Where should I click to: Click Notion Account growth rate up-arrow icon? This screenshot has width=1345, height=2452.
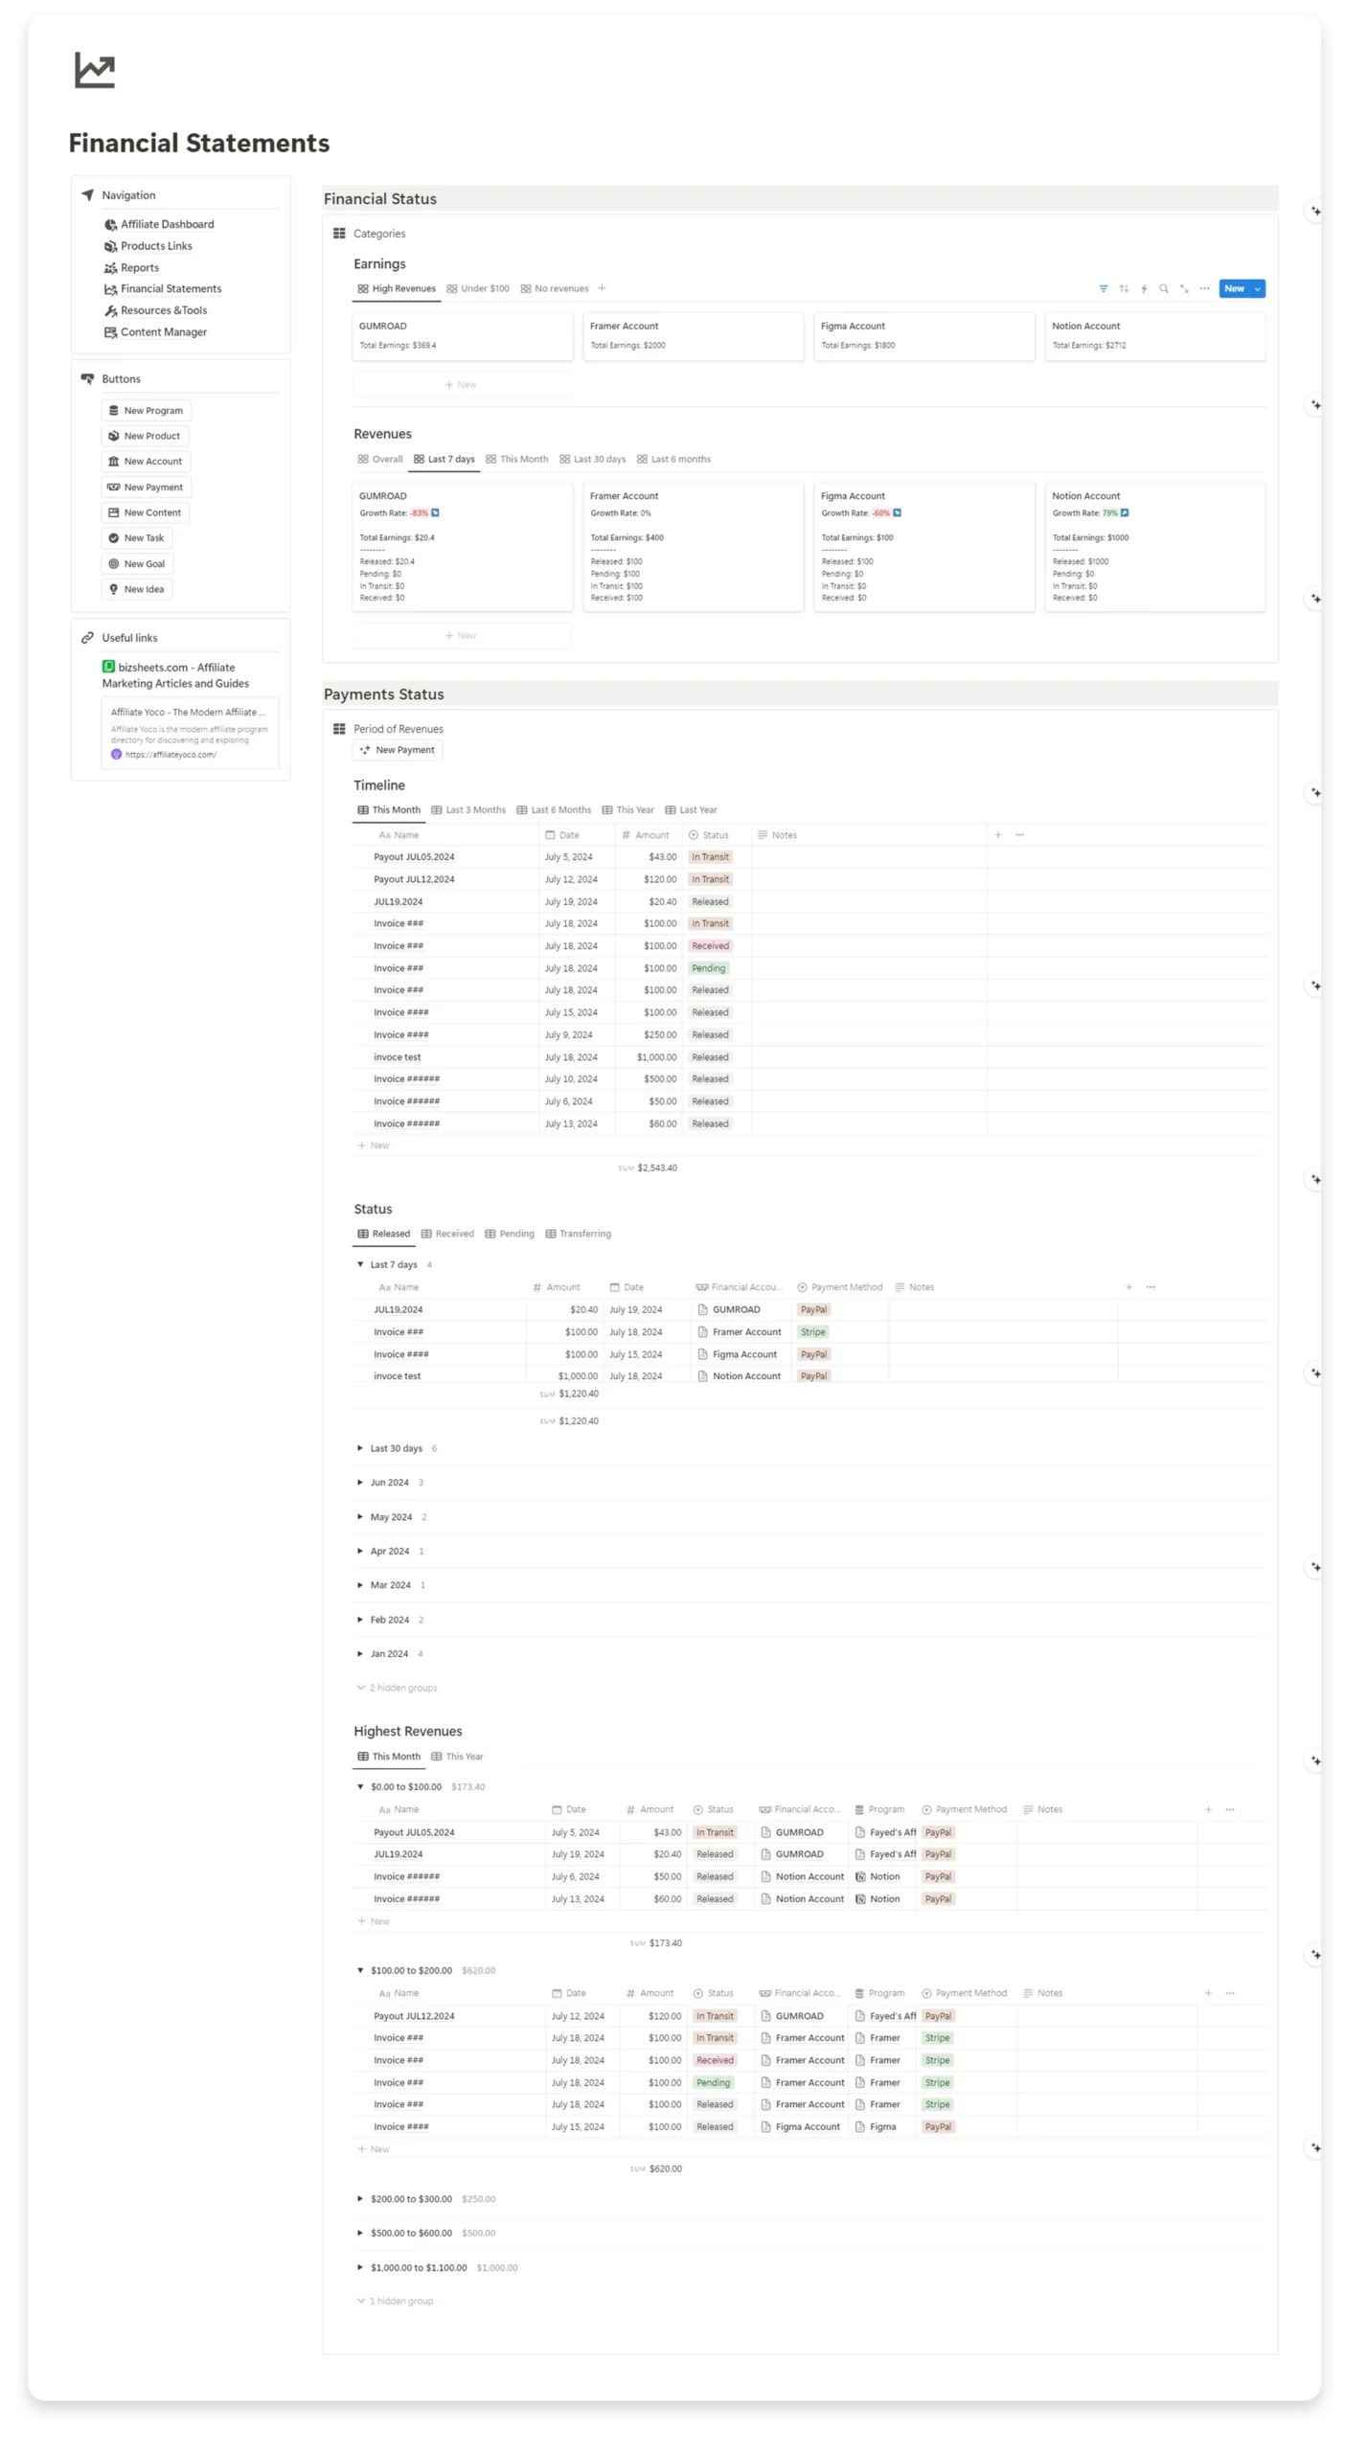pyautogui.click(x=1124, y=512)
